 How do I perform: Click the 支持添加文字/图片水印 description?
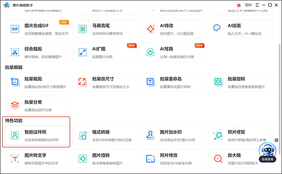coord(177,140)
